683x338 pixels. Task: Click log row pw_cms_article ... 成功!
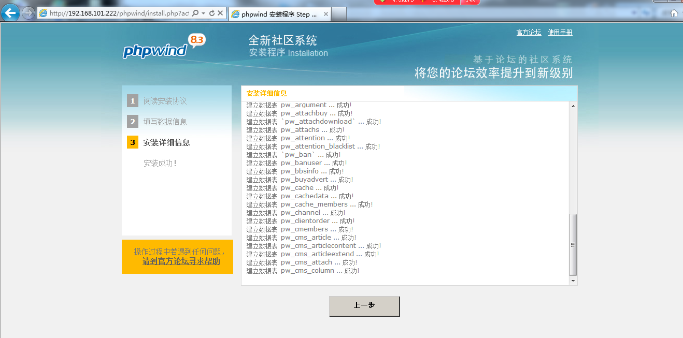(301, 238)
